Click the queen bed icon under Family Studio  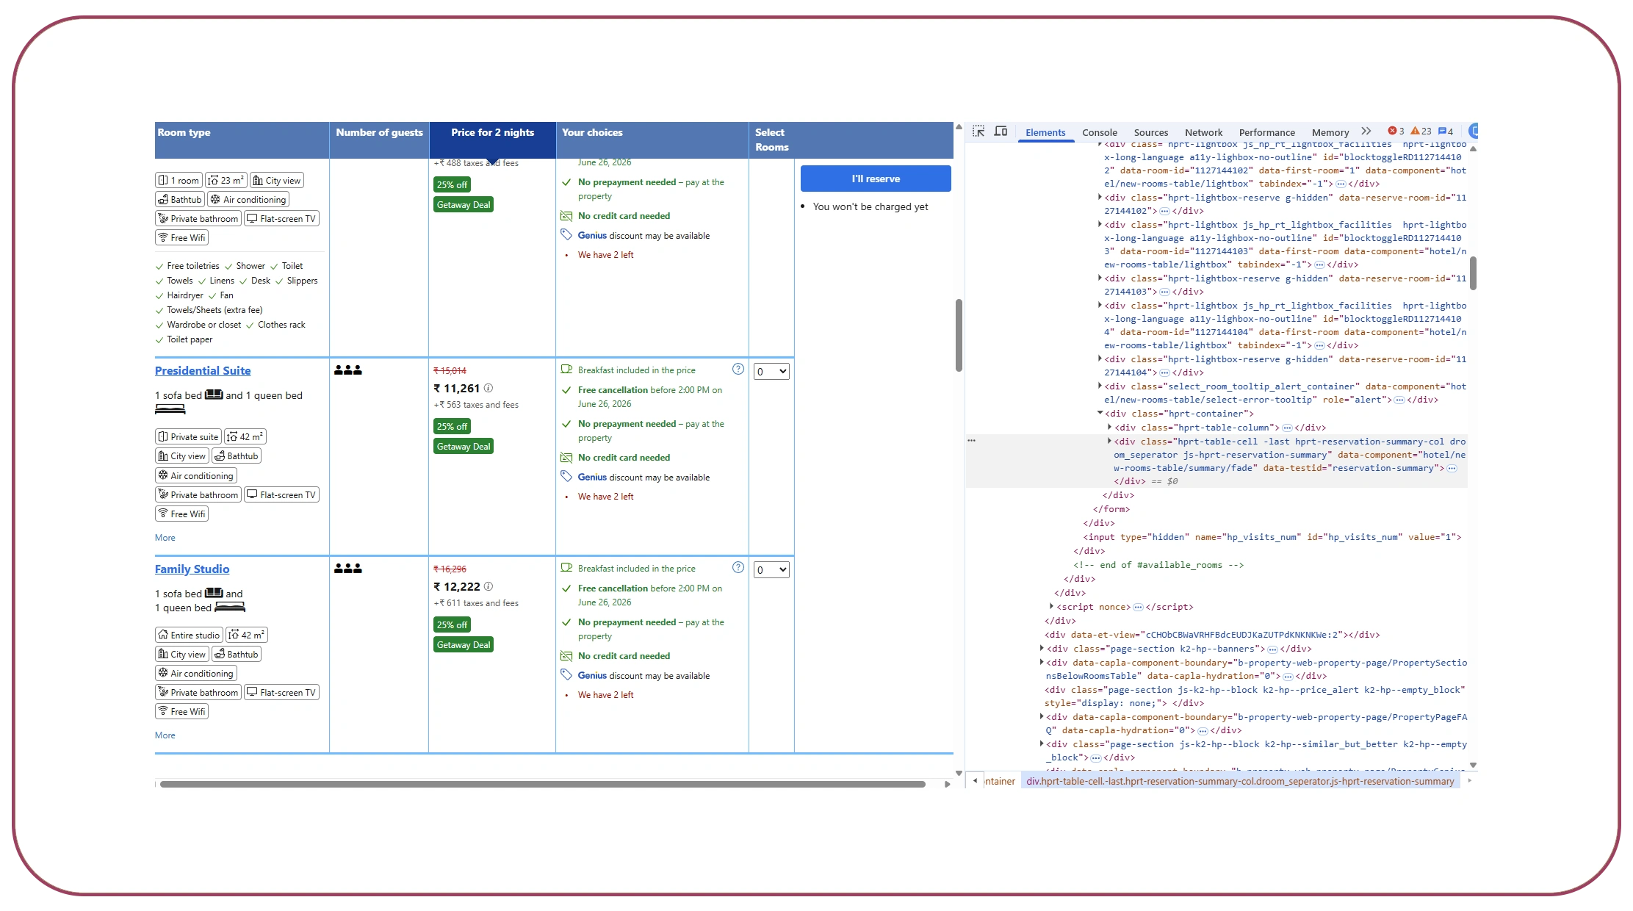[230, 607]
